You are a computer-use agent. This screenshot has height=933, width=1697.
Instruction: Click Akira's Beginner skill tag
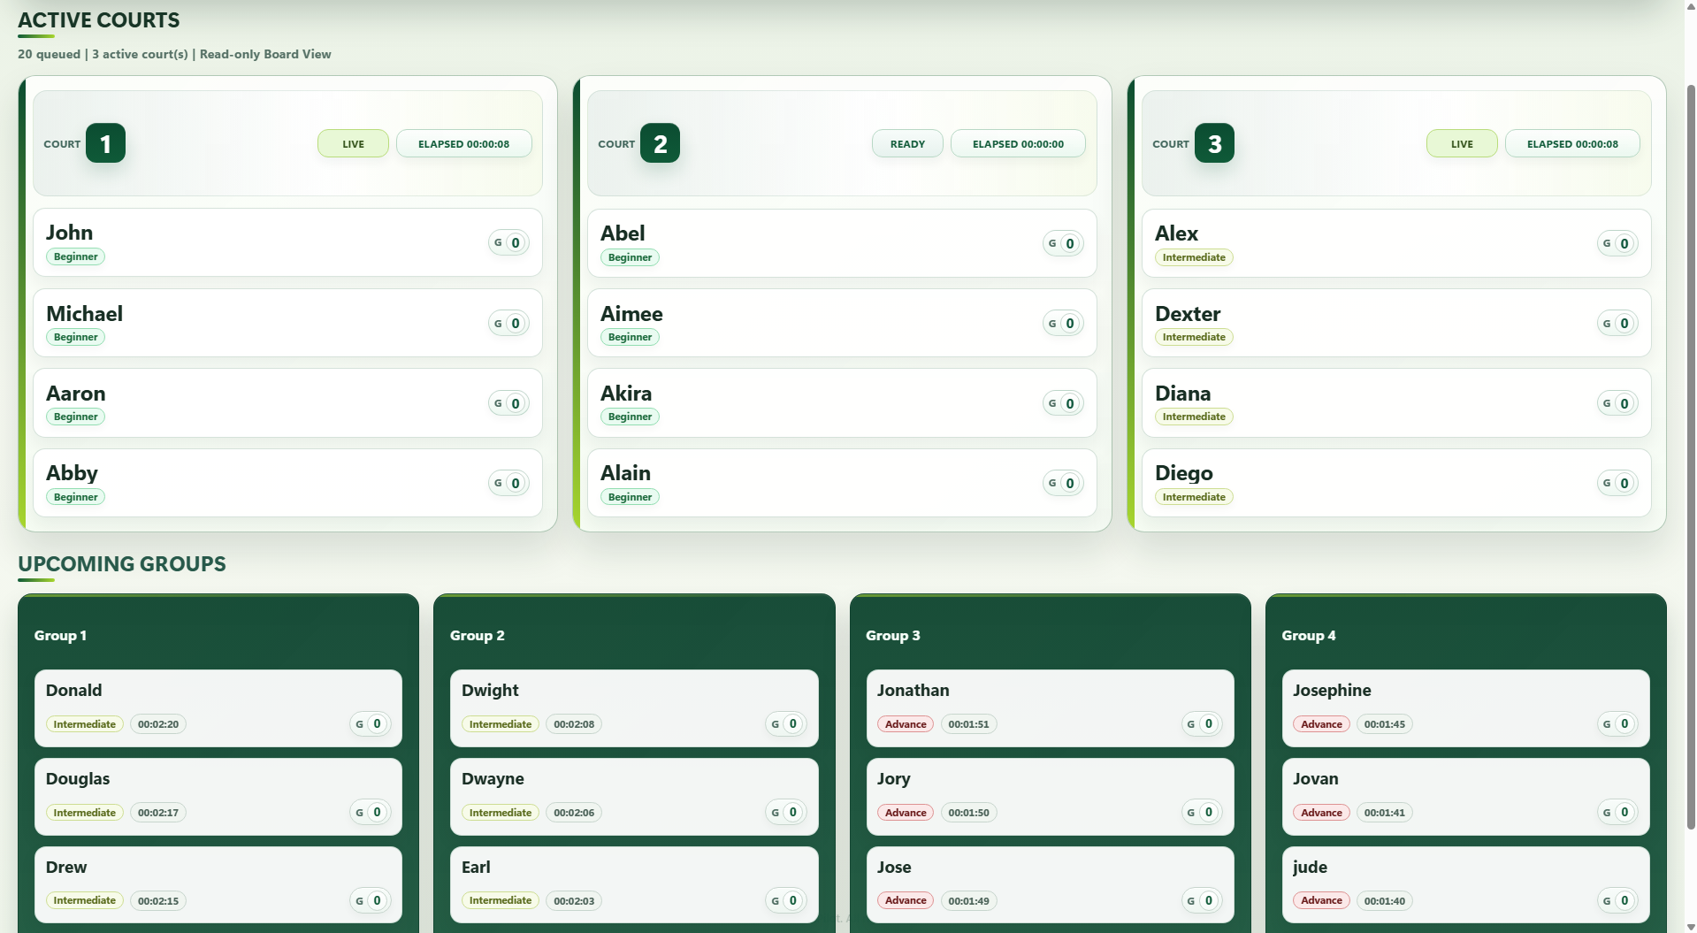tap(630, 417)
